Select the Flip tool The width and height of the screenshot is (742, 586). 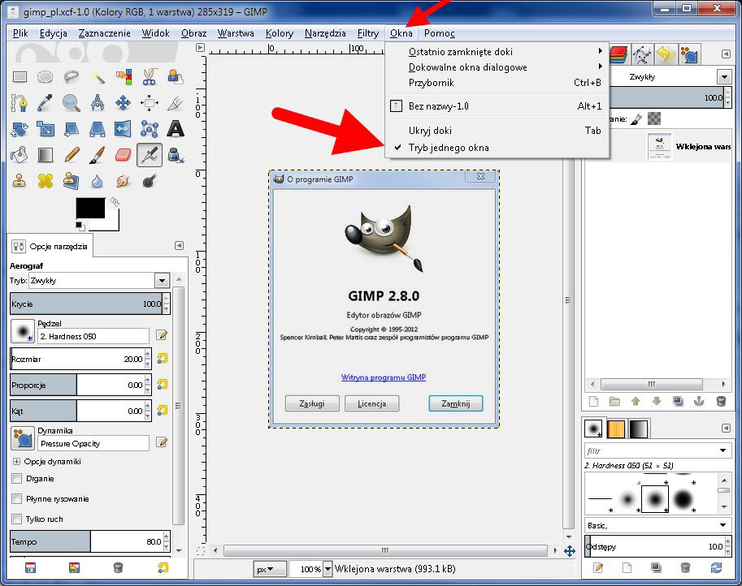123,128
